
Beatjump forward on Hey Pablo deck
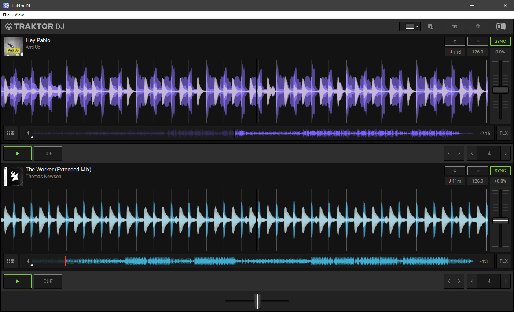459,153
